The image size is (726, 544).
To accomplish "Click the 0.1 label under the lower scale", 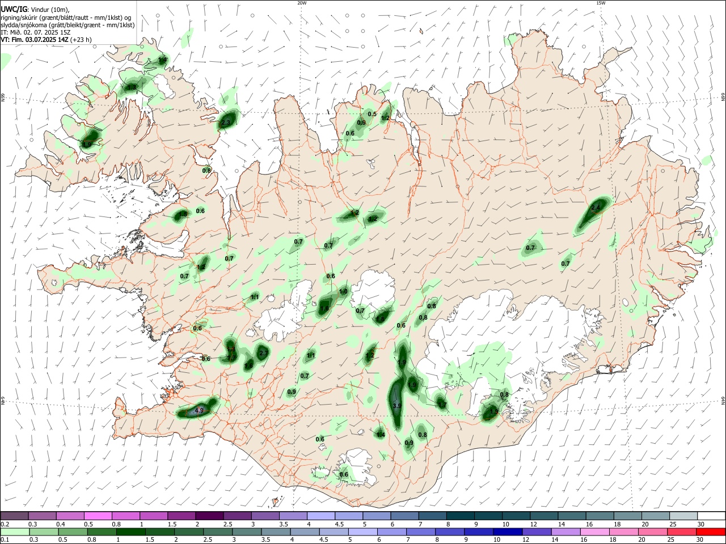I will (x=5, y=540).
